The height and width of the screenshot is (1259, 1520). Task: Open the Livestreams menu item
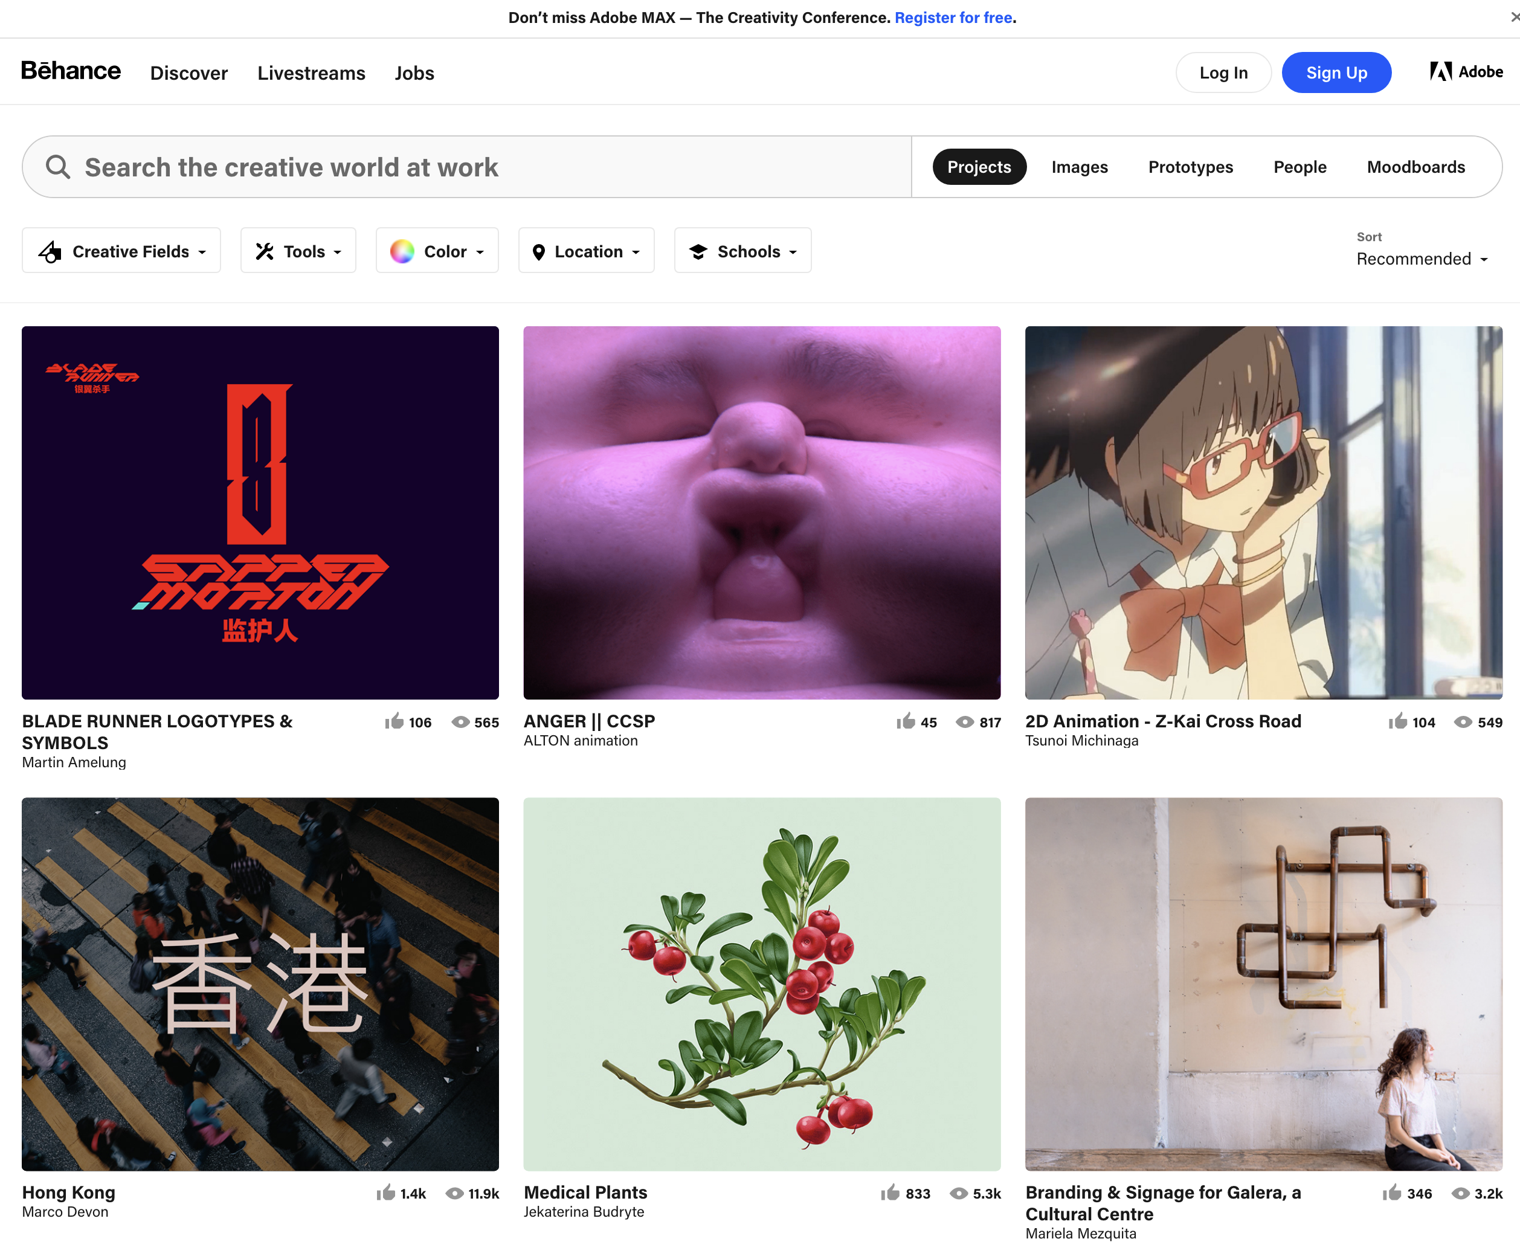coord(311,73)
